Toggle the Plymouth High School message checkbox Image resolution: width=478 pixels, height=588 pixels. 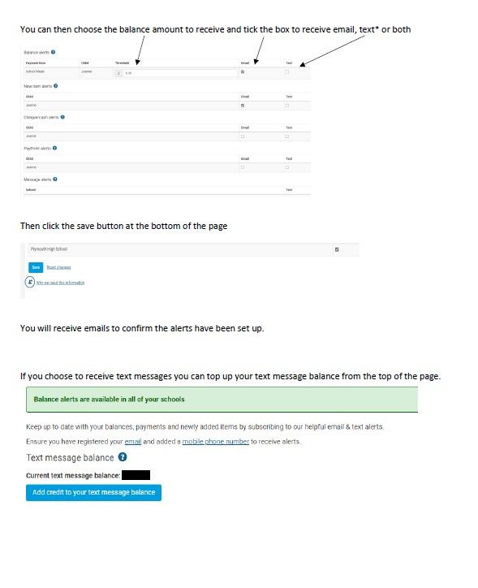pyautogui.click(x=337, y=250)
